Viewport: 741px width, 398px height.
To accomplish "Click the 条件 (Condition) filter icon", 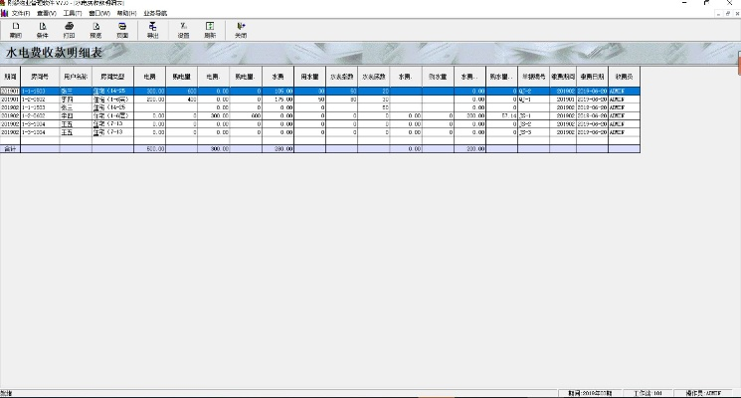I will (x=42, y=29).
